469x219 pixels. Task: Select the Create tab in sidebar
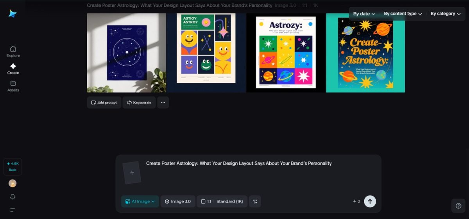point(13,68)
